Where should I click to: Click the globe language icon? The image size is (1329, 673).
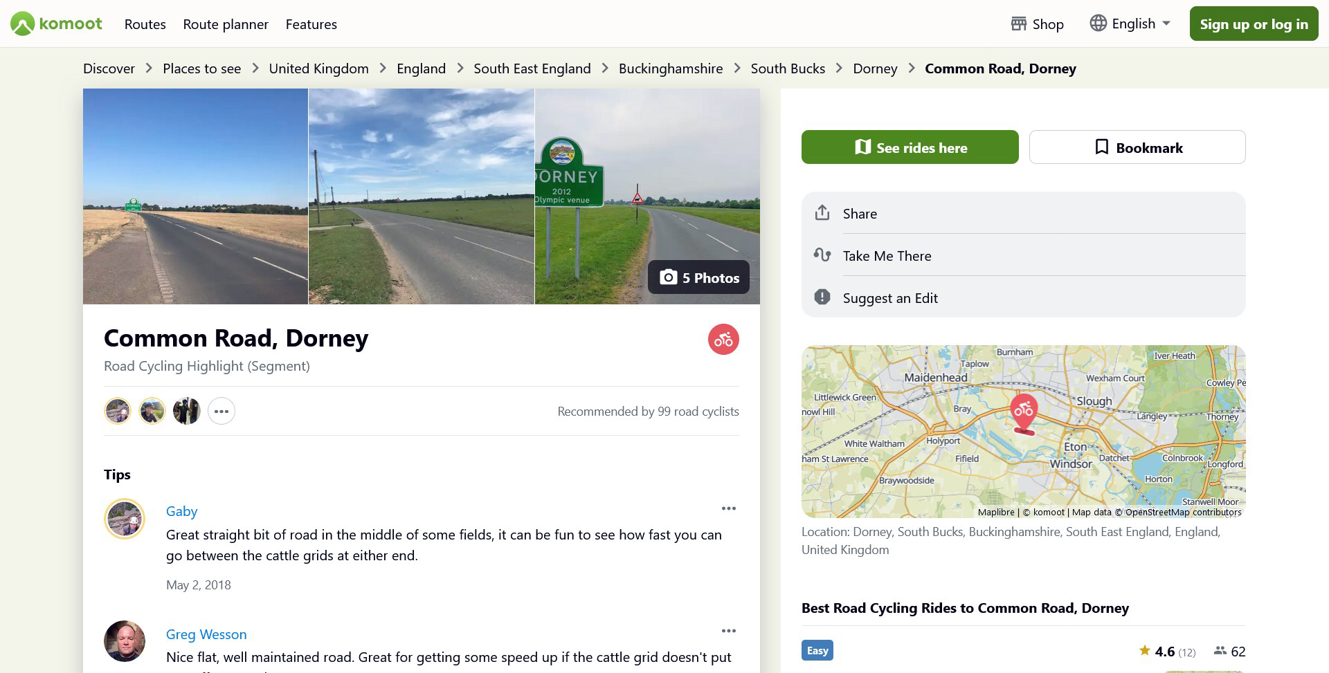(1098, 23)
